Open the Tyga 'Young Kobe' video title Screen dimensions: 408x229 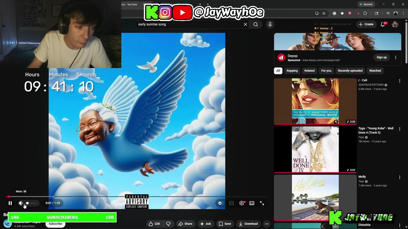pos(376,130)
